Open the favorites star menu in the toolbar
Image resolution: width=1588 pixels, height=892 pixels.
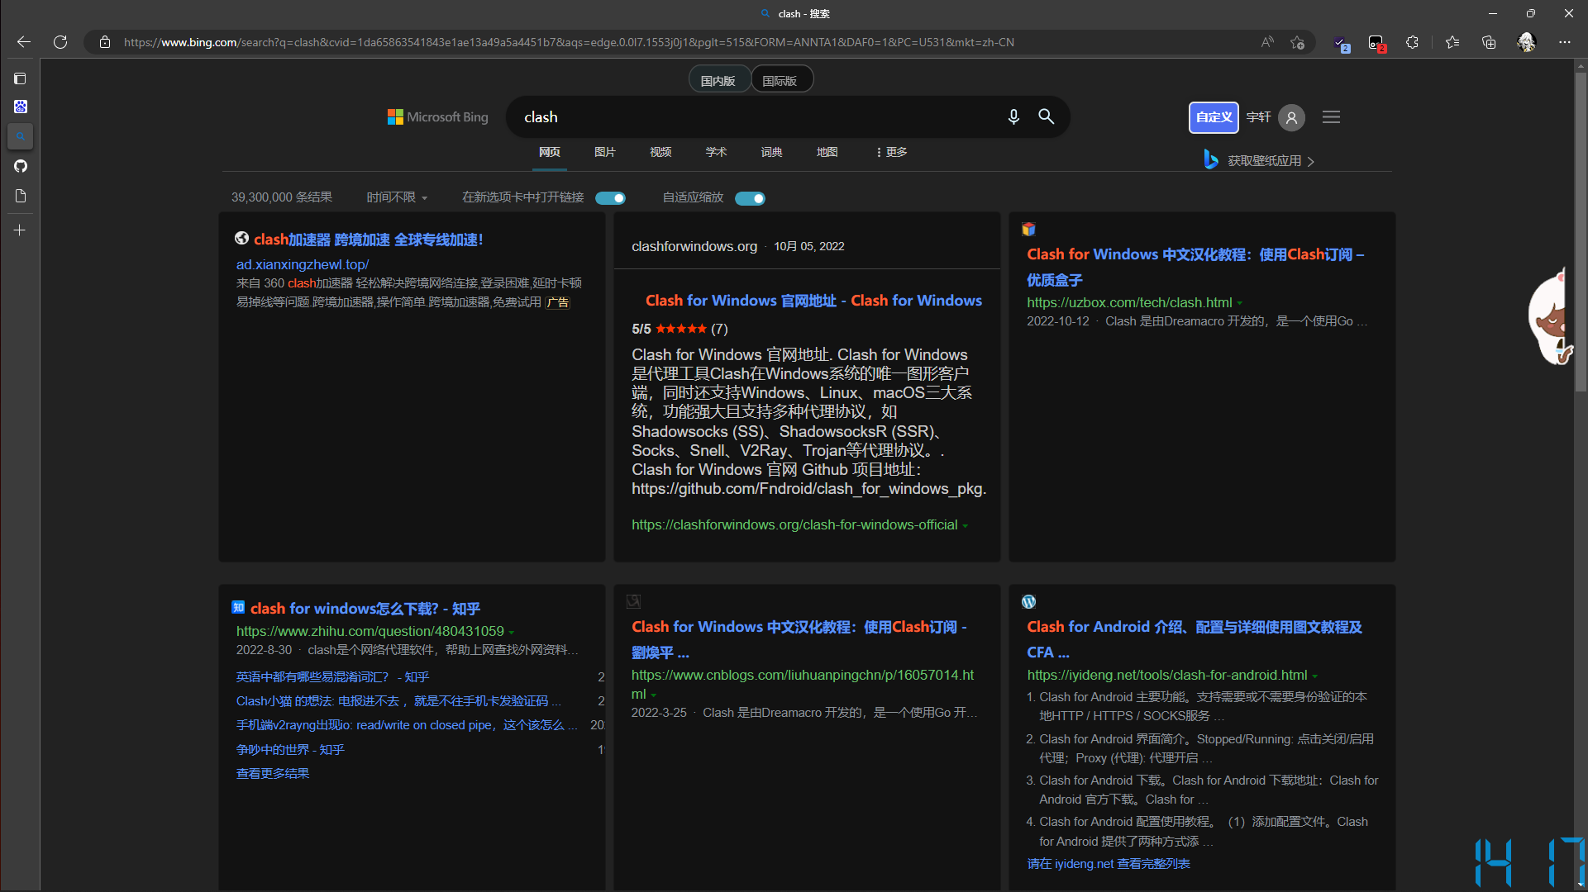pos(1452,42)
